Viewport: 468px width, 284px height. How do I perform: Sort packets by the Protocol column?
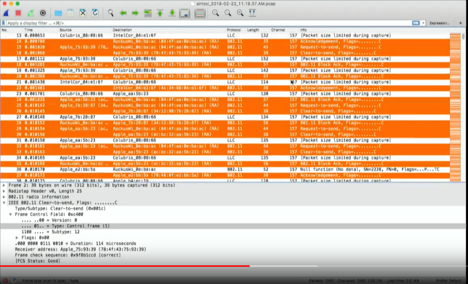pyautogui.click(x=234, y=30)
